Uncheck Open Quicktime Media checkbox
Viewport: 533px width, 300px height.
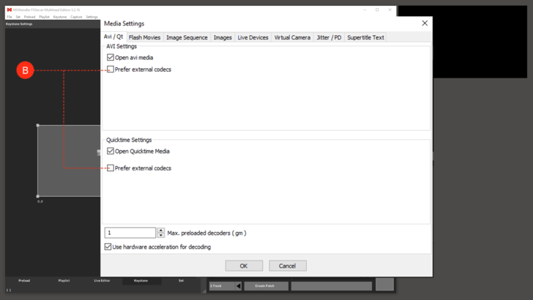click(x=111, y=151)
